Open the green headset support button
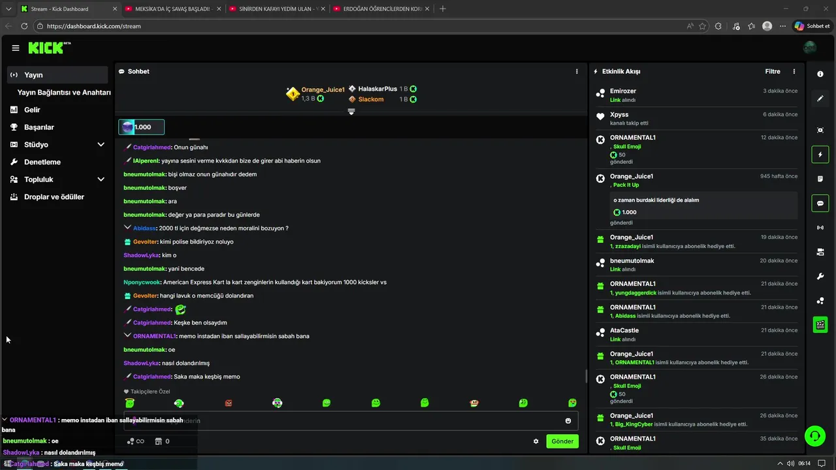 pos(814,435)
